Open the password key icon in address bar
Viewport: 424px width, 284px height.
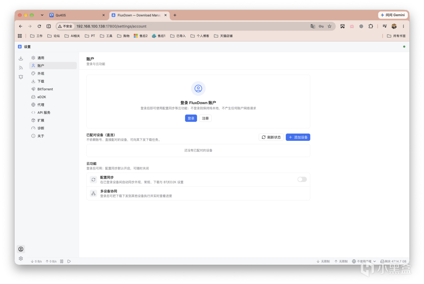(x=321, y=26)
